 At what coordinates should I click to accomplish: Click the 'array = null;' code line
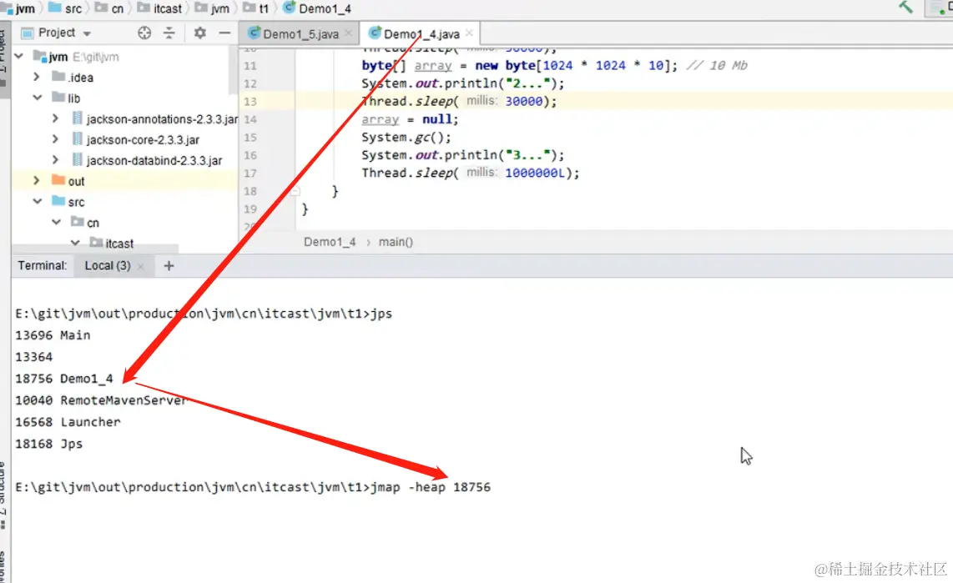(411, 119)
